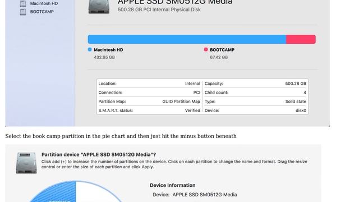The width and height of the screenshot is (359, 202).
Task: Click the blue Macintosh HD usage bar segment
Action: click(x=187, y=39)
